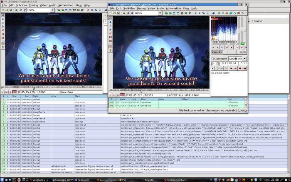Click Save icon in back Untitled window toolbar

point(10,10)
